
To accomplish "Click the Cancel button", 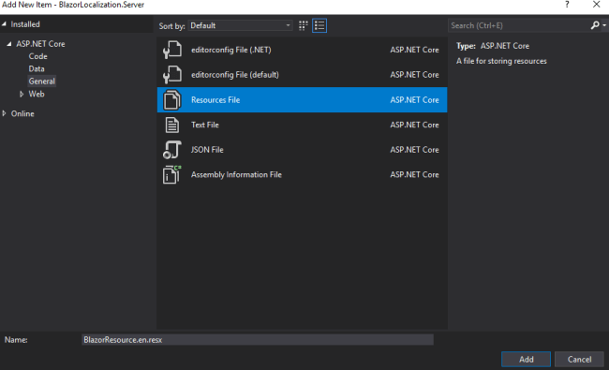I will point(579,359).
